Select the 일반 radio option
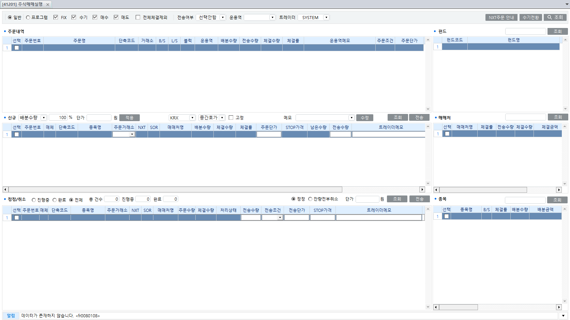Viewport: 570px width, 320px height. (x=10, y=17)
